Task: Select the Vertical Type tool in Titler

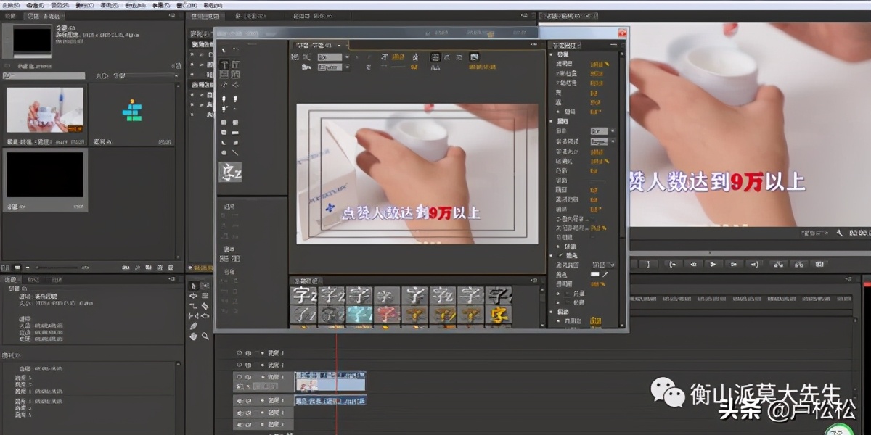Action: tap(235, 65)
